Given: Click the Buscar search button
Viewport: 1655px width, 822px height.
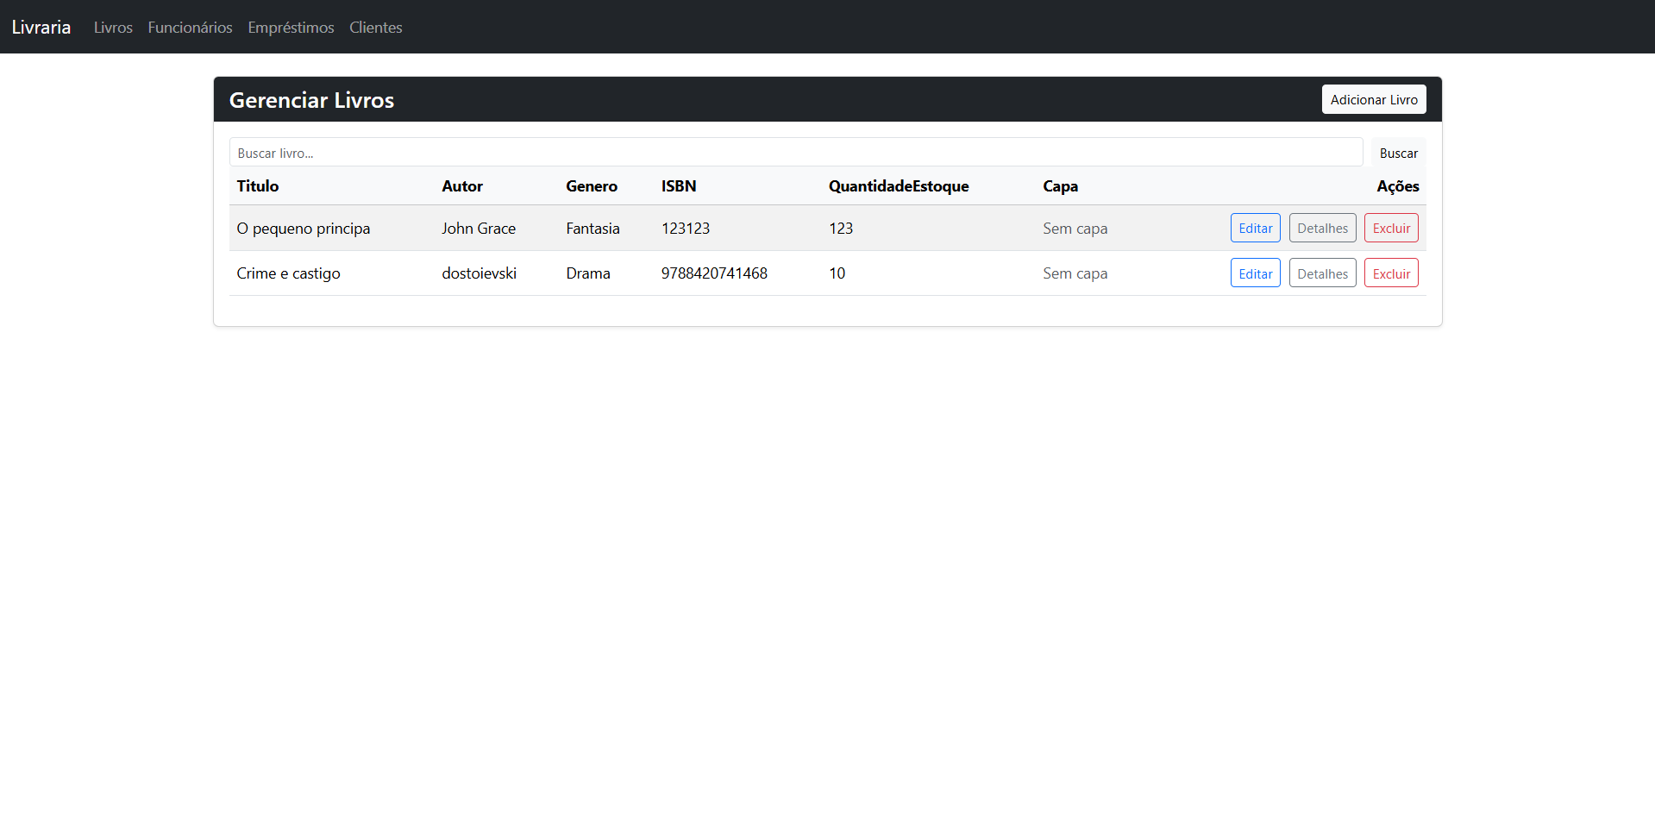Looking at the screenshot, I should [1398, 153].
